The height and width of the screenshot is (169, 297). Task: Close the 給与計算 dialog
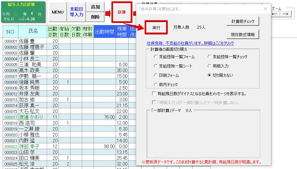pos(265,9)
